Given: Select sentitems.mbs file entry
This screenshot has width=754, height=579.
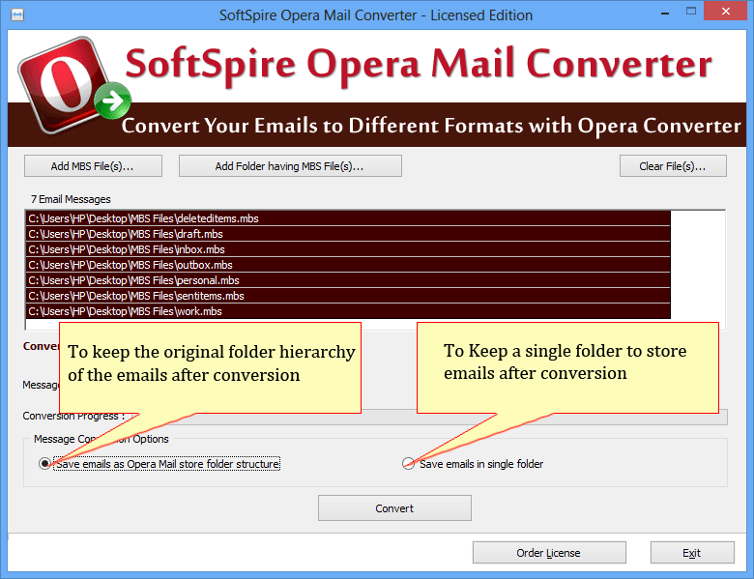Looking at the screenshot, I should [348, 295].
